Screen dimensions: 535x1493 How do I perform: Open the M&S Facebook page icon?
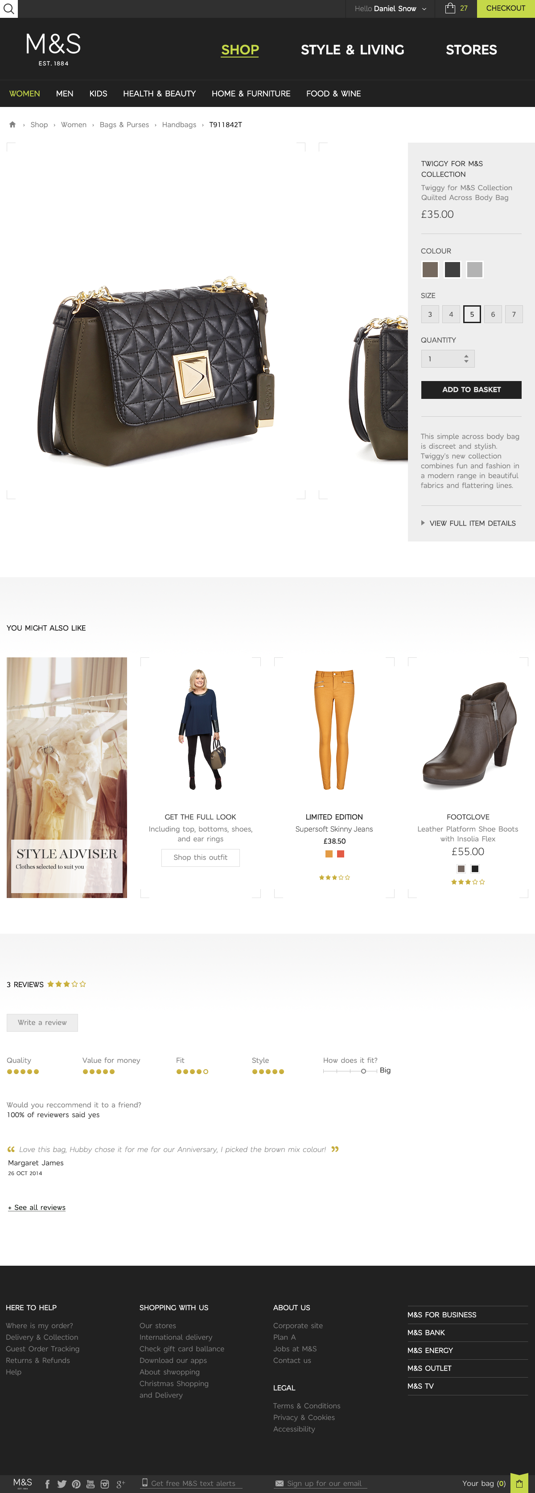48,1484
